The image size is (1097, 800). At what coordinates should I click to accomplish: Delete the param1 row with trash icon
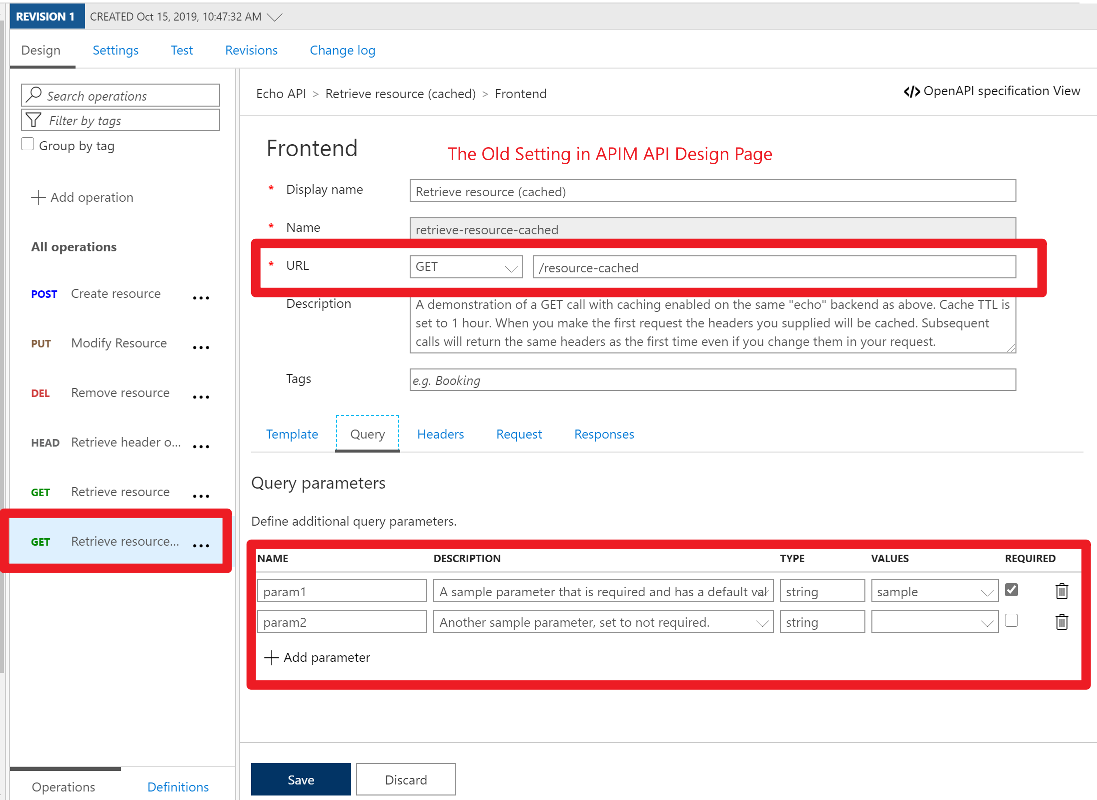1061,591
